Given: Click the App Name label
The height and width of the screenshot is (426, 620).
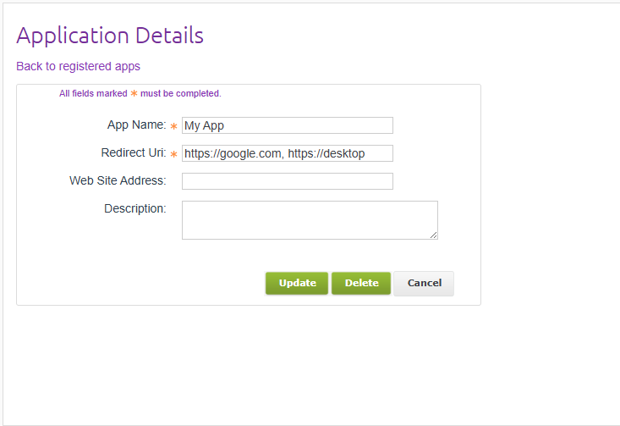Looking at the screenshot, I should click(x=137, y=124).
